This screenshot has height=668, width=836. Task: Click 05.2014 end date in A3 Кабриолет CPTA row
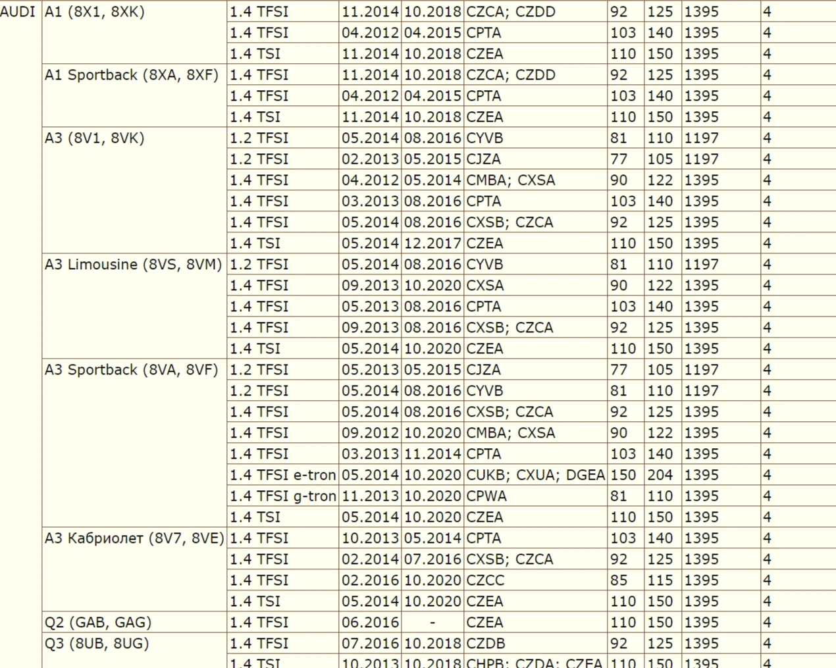(x=432, y=538)
